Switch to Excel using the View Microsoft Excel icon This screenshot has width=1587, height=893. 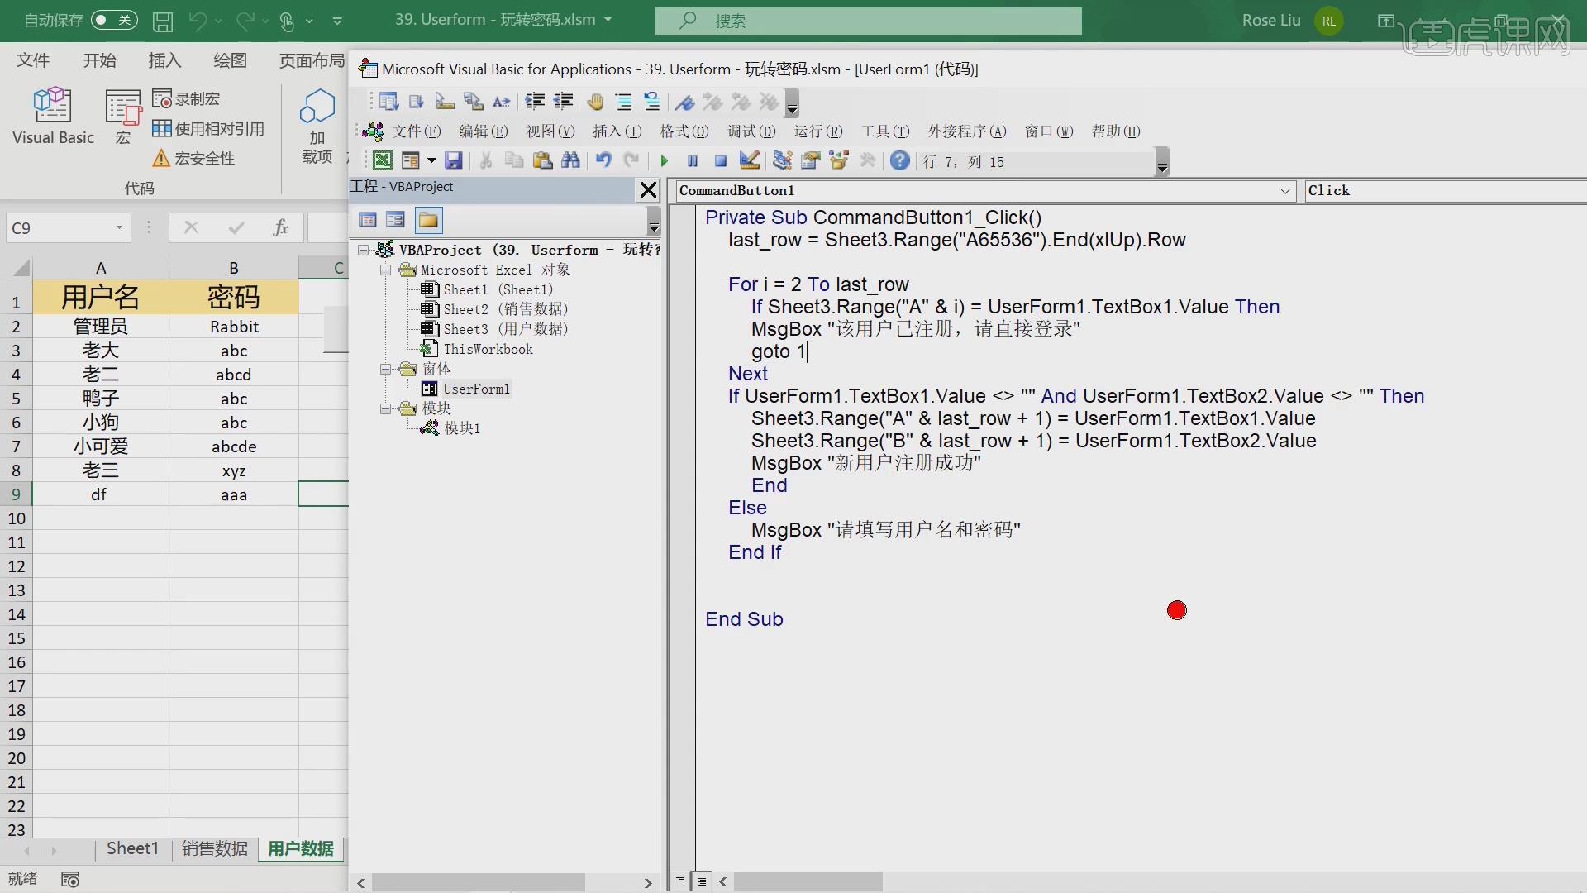[382, 161]
